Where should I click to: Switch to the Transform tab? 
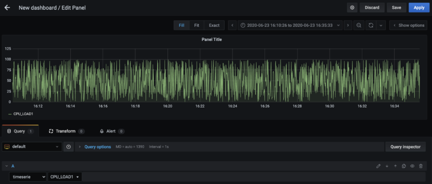coord(65,131)
